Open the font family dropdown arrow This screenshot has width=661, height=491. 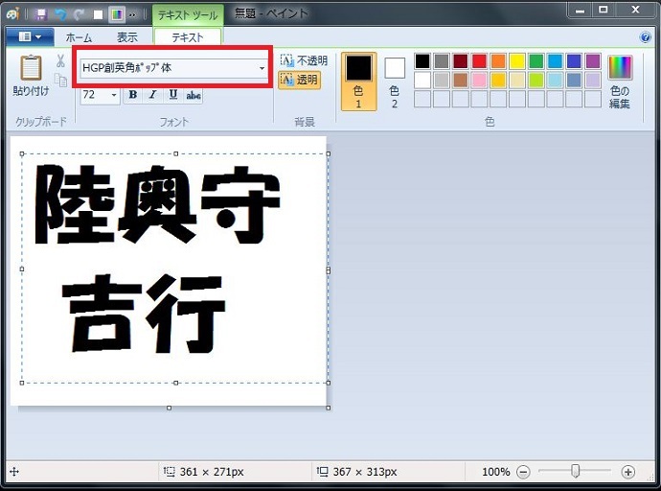pyautogui.click(x=262, y=68)
